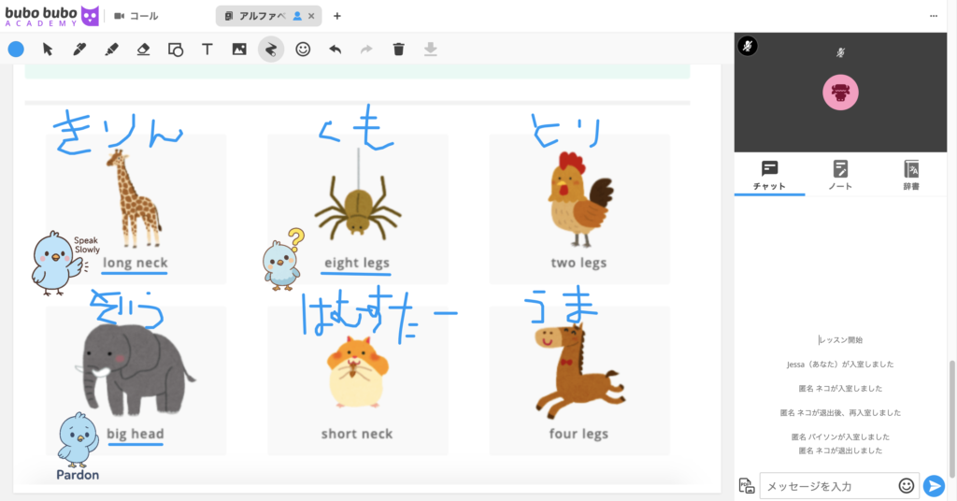The width and height of the screenshot is (957, 501).
Task: Click the 'short neck' caption
Action: (357, 434)
